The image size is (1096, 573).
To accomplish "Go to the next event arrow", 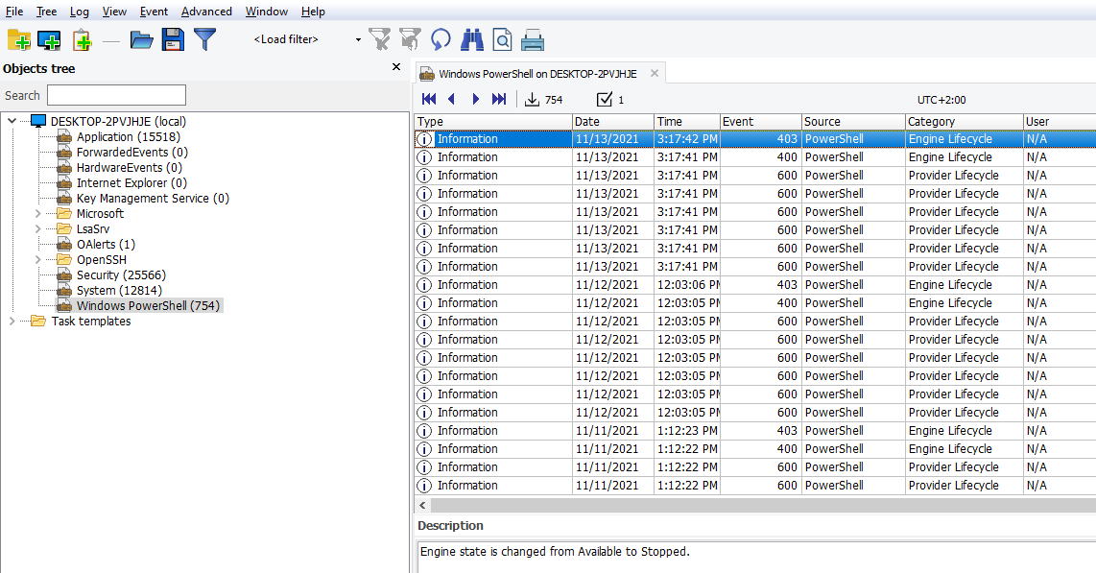I will tap(476, 99).
